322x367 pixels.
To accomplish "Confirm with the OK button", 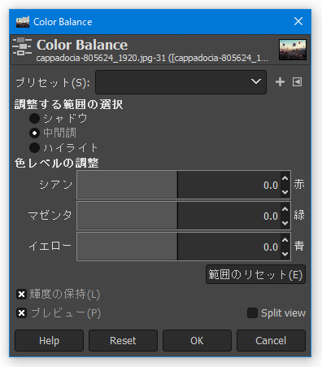I will [x=197, y=341].
